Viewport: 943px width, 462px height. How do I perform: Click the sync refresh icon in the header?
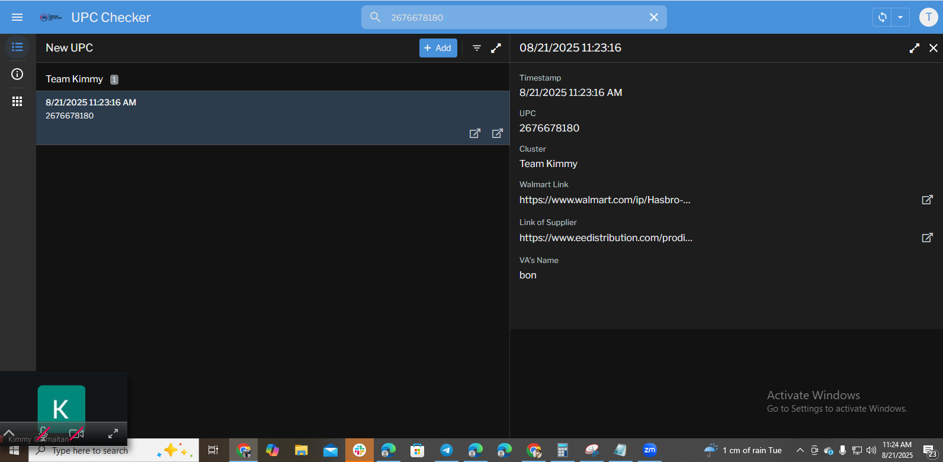[x=883, y=17]
